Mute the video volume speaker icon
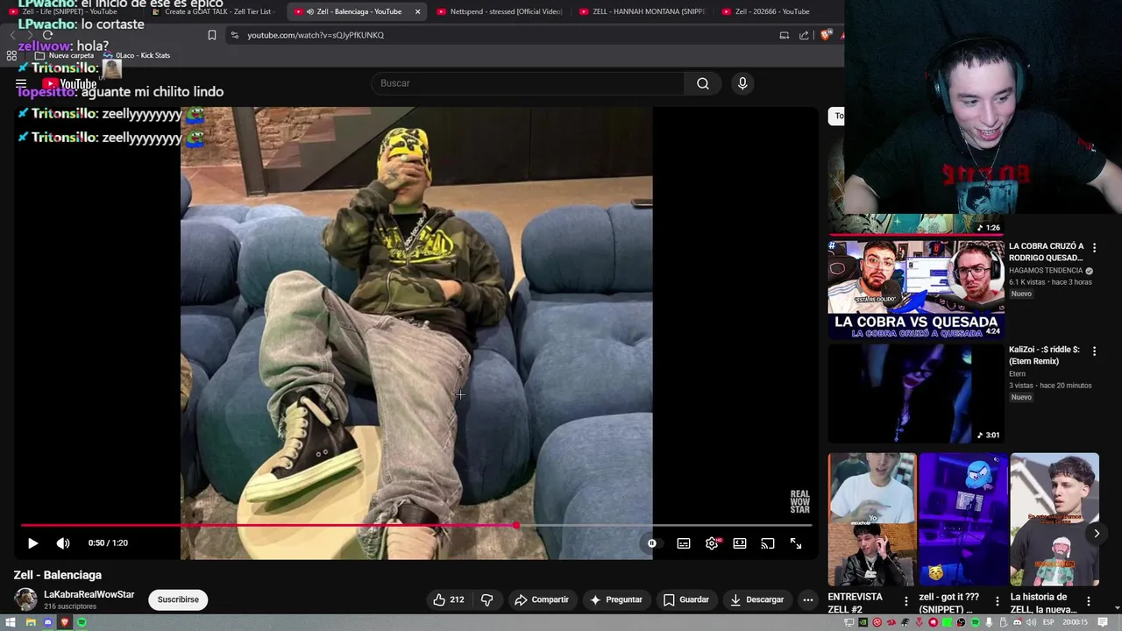Screen dimensions: 1122x631 tap(63, 543)
